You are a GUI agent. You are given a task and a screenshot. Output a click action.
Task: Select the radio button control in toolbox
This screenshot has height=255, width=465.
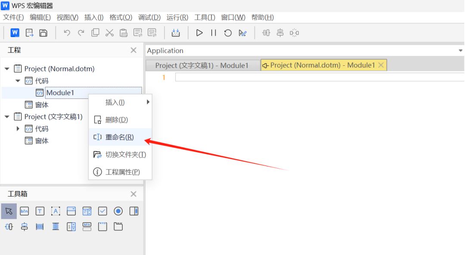(x=118, y=211)
